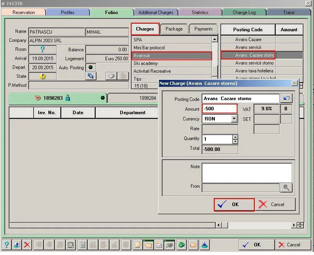Open the Payments tab
Screen dimensions: 314x255
pos(203,29)
